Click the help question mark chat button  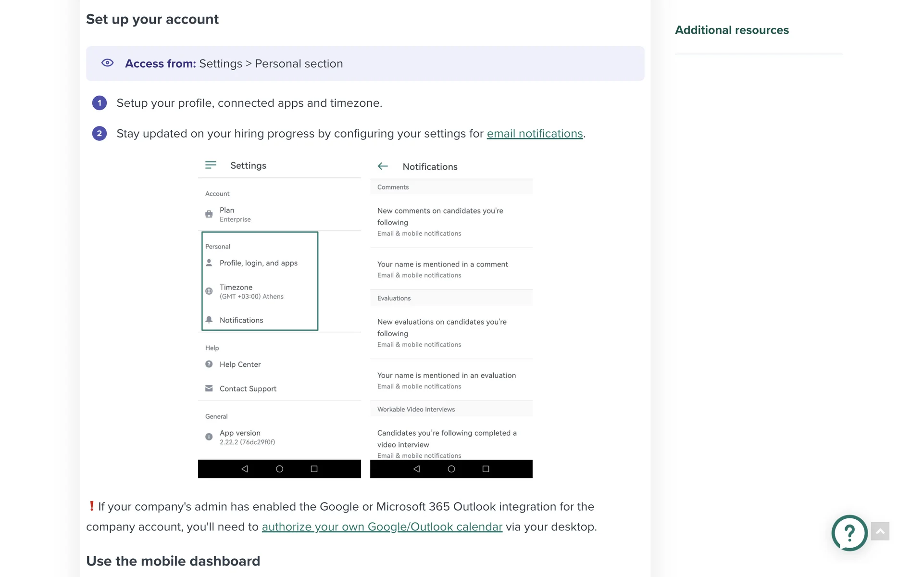(849, 533)
